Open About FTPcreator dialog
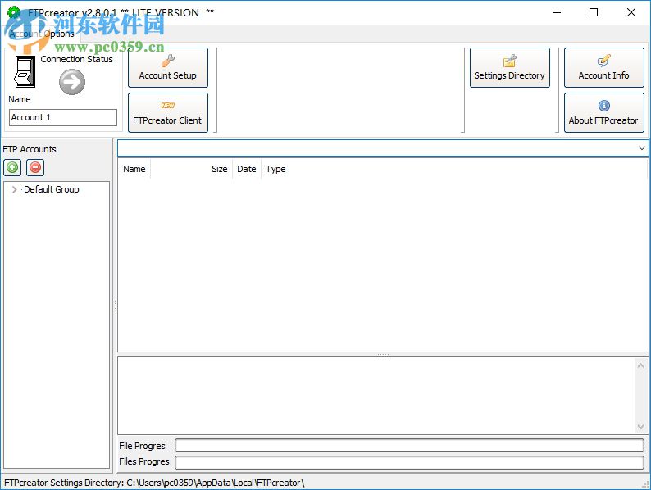651x490 pixels. [603, 113]
